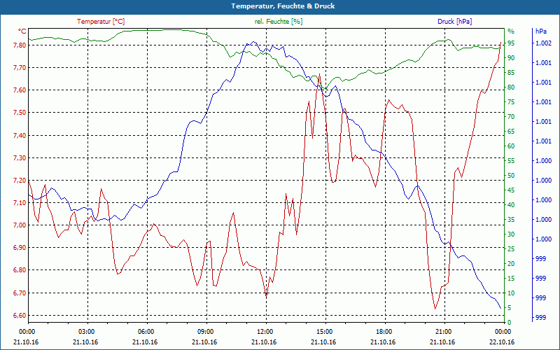
Task: Click the '7,50' temperature axis value
Action: tap(20, 113)
